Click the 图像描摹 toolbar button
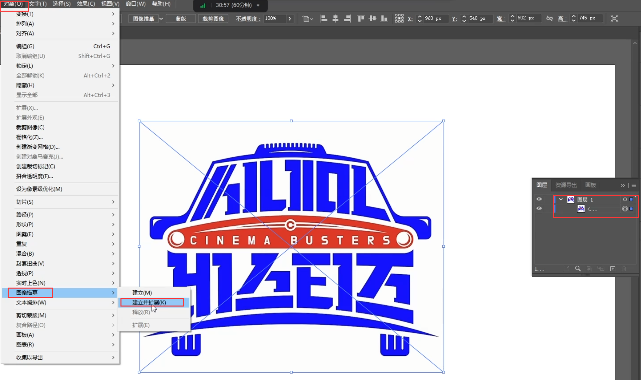The image size is (641, 380). (143, 19)
